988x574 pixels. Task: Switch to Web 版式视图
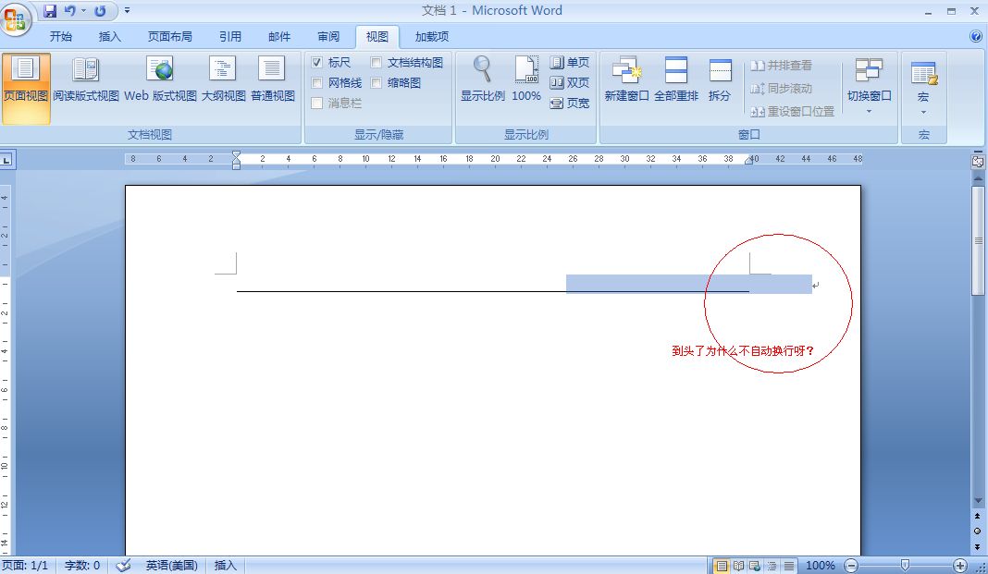click(161, 79)
